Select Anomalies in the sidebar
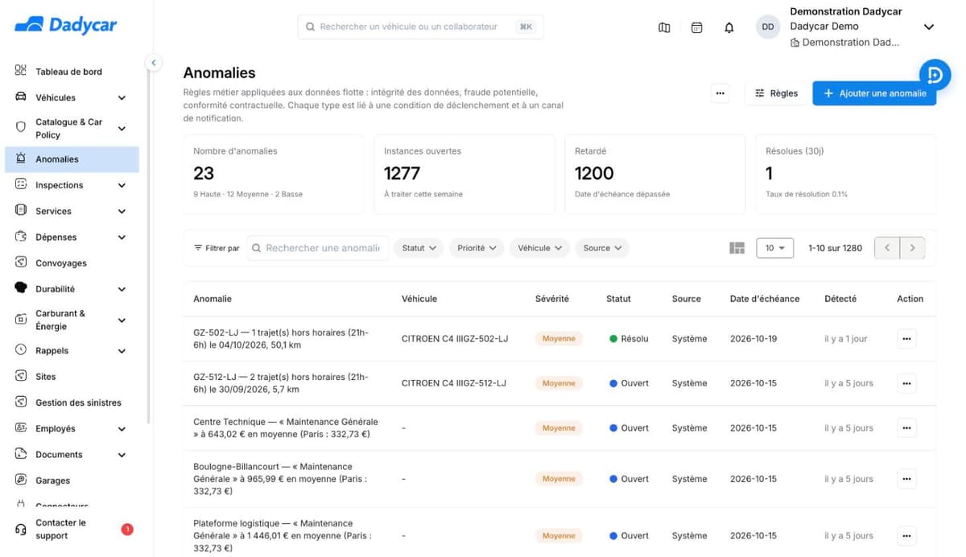Viewport: 966px width, 557px height. [72, 159]
